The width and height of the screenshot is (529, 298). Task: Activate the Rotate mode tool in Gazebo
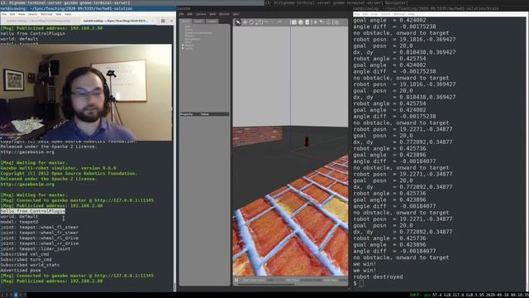[251, 22]
